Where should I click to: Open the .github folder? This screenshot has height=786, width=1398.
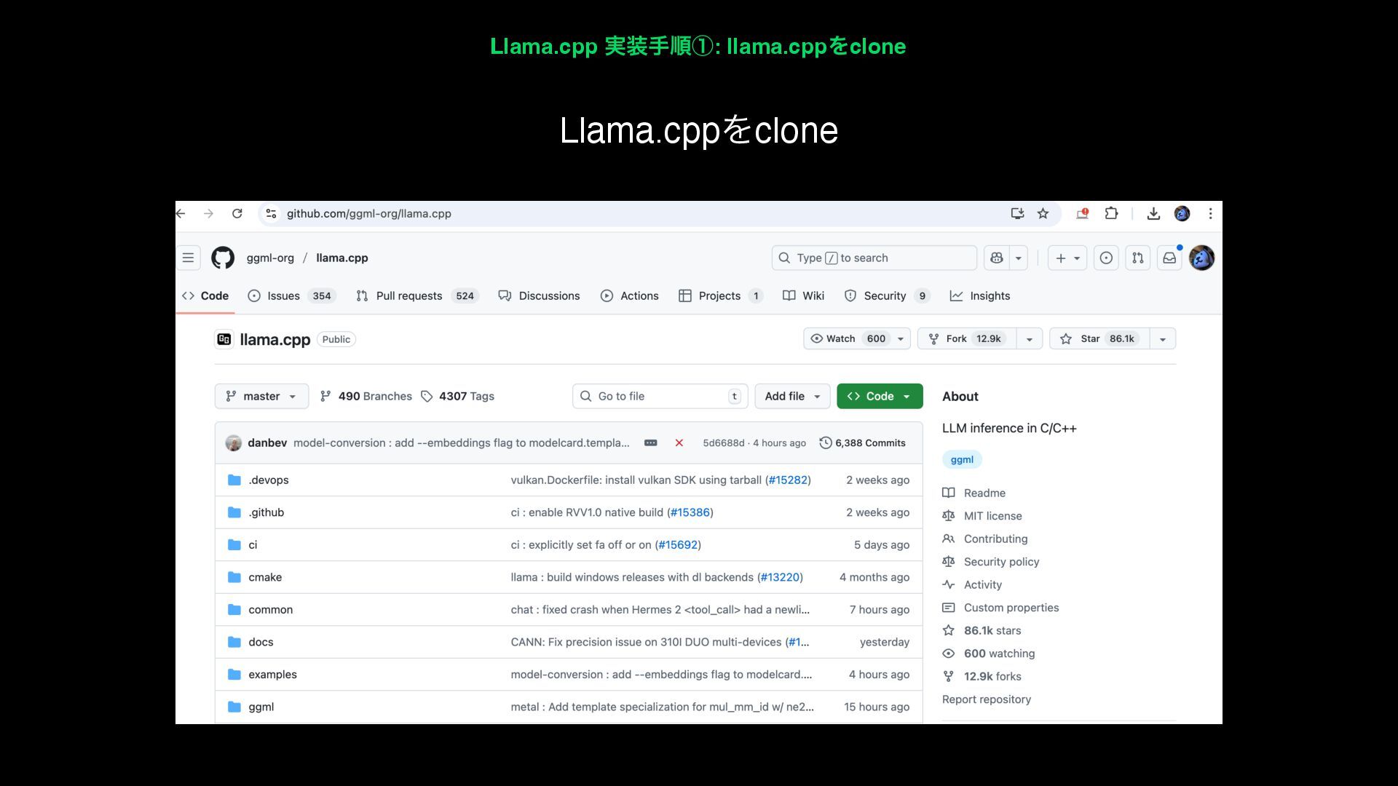click(266, 512)
